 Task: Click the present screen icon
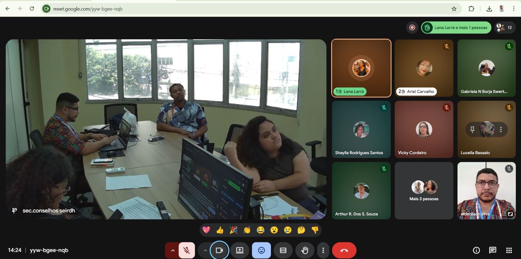(x=240, y=250)
